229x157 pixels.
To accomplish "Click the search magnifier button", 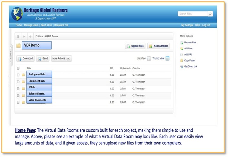I will coord(210,14).
